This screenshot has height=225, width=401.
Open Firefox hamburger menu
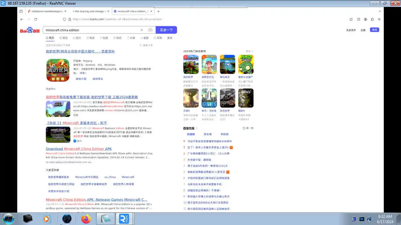(379, 19)
